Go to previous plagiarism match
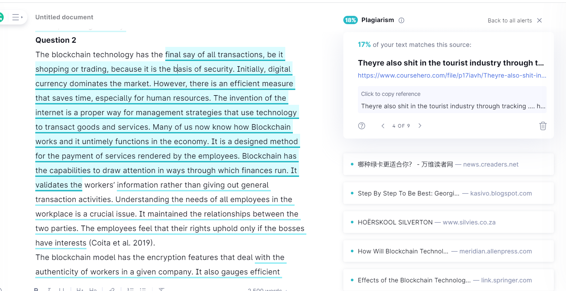 383,126
